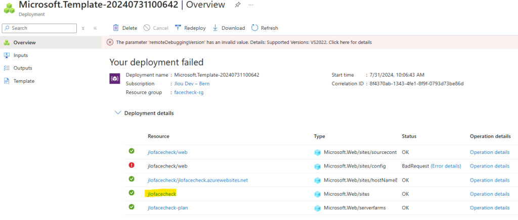This screenshot has width=518, height=220.
Task: Click the Status column header
Action: click(x=409, y=136)
